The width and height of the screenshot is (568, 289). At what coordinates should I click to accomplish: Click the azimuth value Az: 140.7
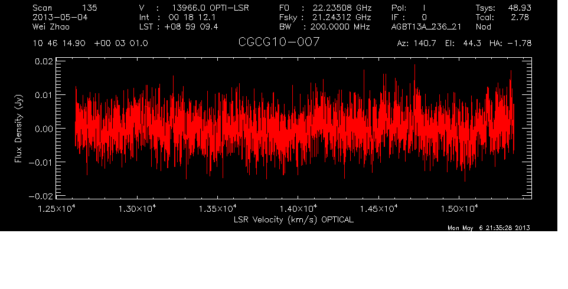click(x=417, y=44)
